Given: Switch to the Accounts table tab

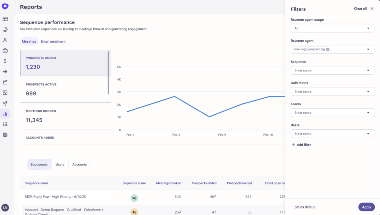Looking at the screenshot, I should point(80,165).
